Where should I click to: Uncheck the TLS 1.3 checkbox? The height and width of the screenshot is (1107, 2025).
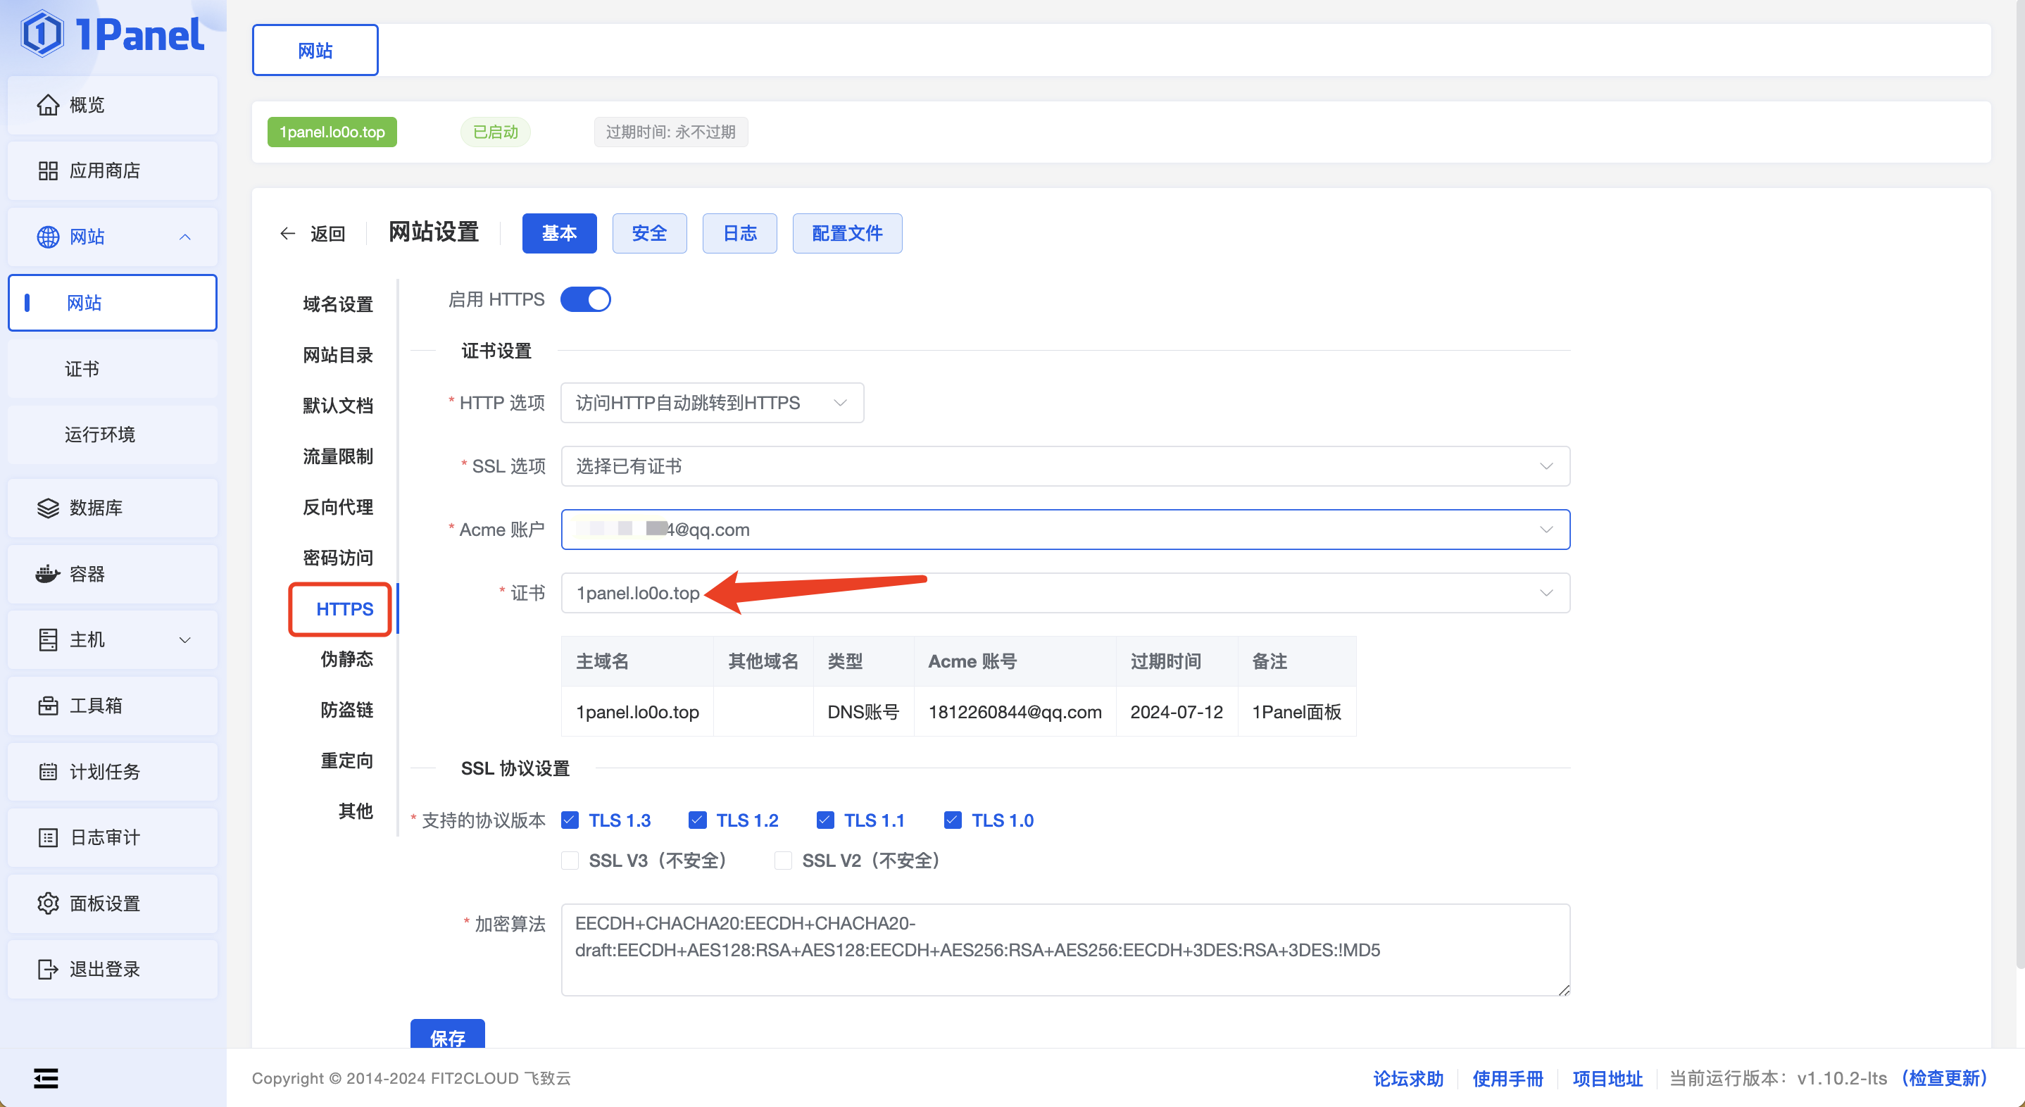coord(570,820)
